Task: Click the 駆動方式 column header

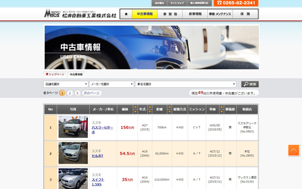Action: [x=180, y=109]
